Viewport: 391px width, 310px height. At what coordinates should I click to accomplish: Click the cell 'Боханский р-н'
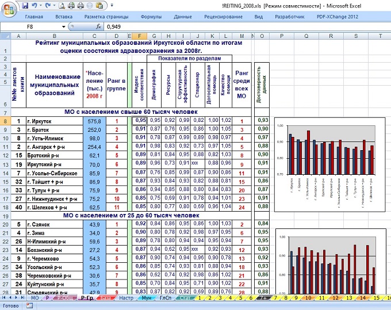(55, 250)
